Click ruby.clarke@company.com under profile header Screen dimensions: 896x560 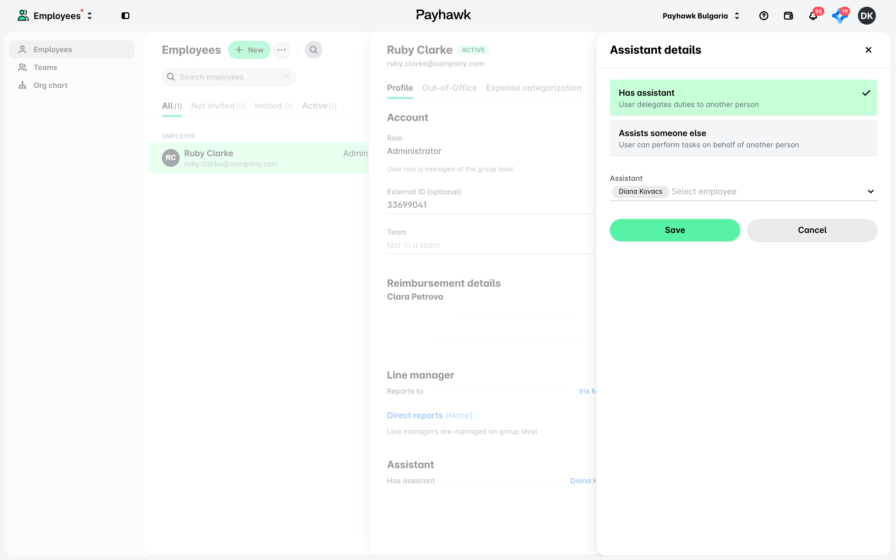[x=435, y=64]
